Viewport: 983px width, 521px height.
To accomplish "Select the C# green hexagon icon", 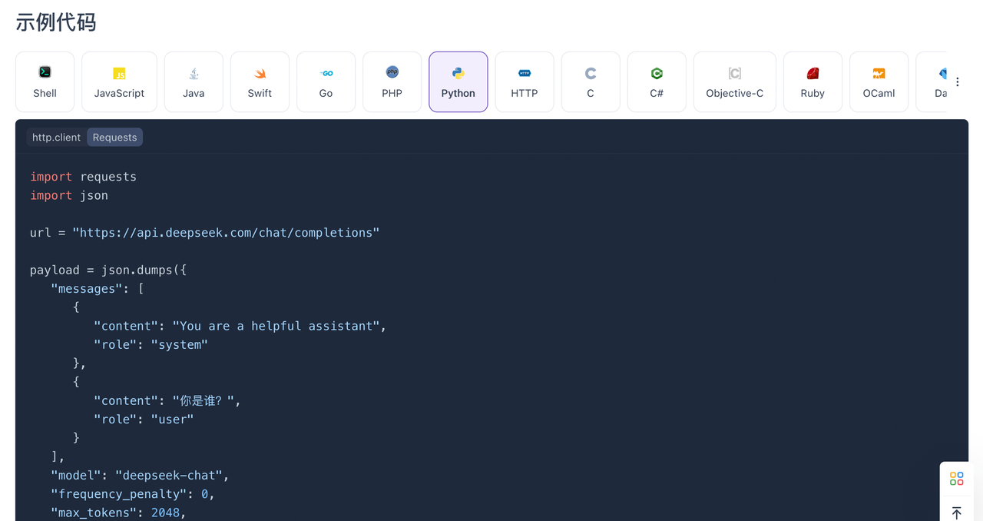I will click(657, 73).
